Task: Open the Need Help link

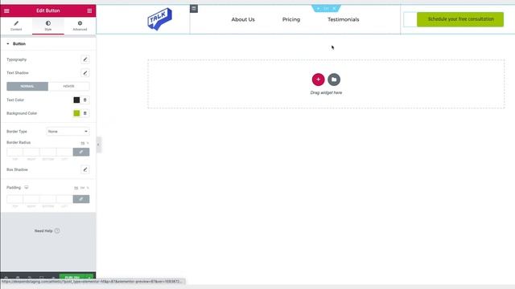Action: coord(47,230)
